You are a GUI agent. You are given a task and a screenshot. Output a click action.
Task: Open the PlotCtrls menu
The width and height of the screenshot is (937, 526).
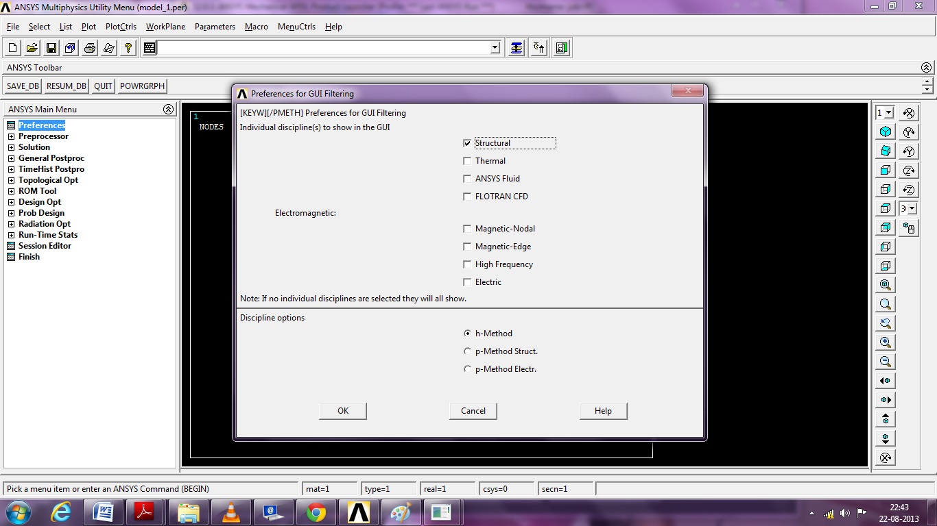121,27
